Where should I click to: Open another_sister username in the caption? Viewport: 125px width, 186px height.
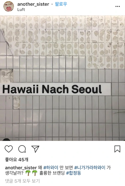(21, 168)
